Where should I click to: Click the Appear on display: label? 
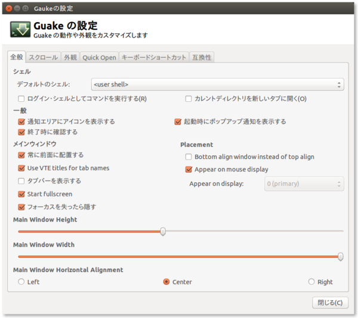click(x=217, y=183)
